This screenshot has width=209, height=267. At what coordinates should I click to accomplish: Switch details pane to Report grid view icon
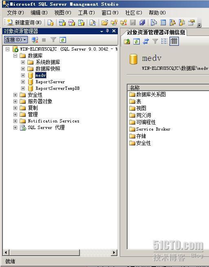[x=174, y=41]
